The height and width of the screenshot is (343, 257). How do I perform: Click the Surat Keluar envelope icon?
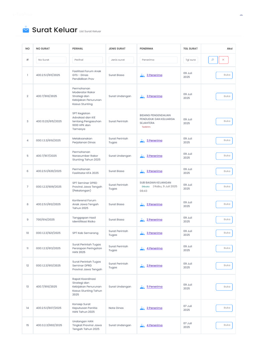[26, 30]
